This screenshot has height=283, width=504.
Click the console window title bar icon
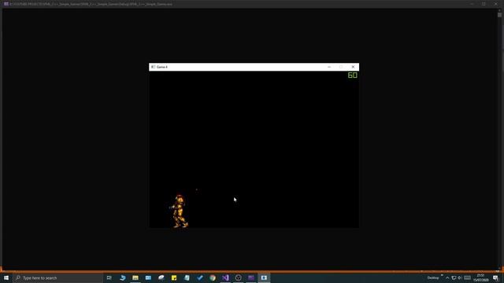pyautogui.click(x=6, y=4)
